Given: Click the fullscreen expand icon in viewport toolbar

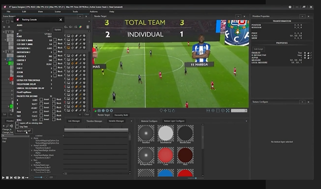Looking at the screenshot, I should click(x=228, y=111).
